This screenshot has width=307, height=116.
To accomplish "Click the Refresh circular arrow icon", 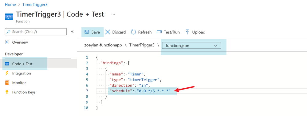I will coord(133,32).
